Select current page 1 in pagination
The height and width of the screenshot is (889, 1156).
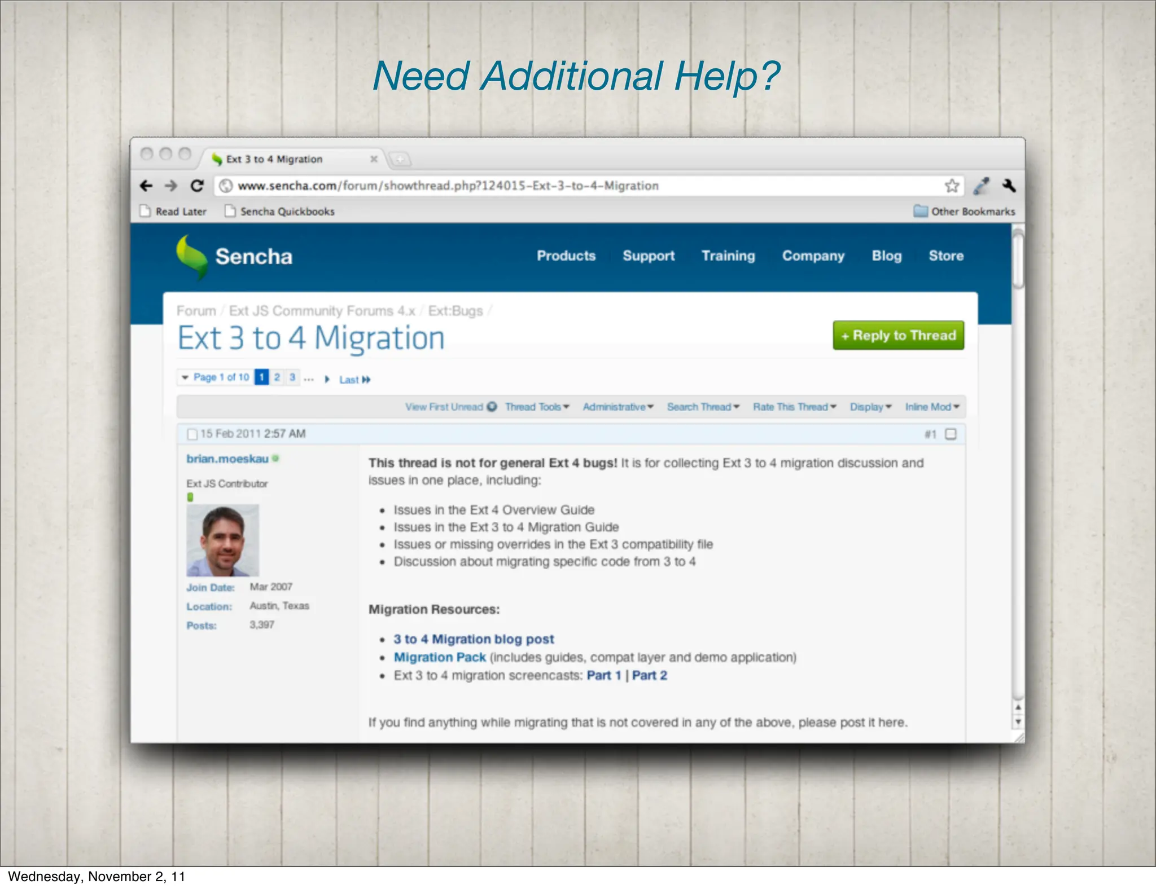tap(261, 377)
